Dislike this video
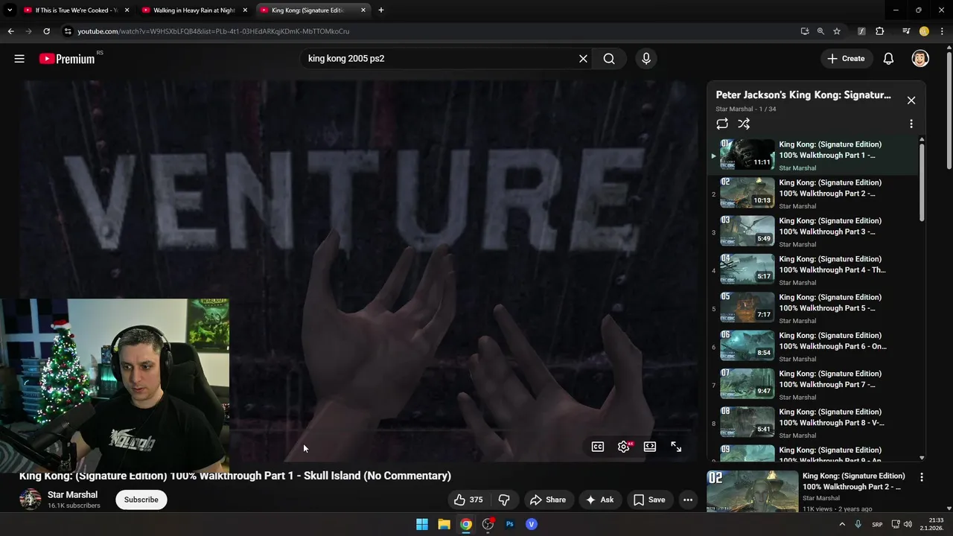This screenshot has height=536, width=953. click(x=504, y=500)
